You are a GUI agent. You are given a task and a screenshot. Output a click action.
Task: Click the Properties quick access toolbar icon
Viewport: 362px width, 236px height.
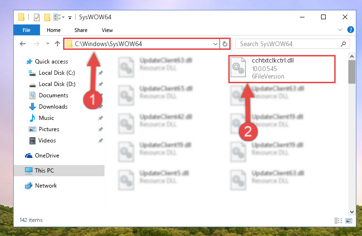click(37, 17)
